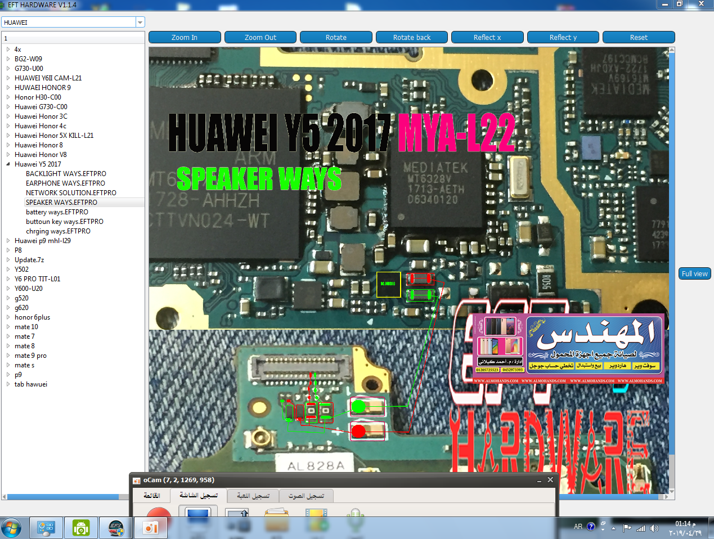
Task: Select Huawei Honor 3C entry
Action: click(41, 116)
